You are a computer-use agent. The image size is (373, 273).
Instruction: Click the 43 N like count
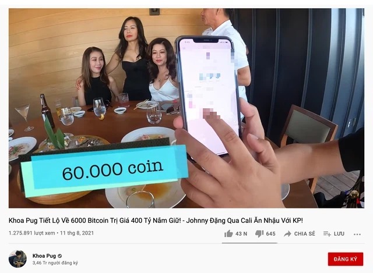click(x=241, y=234)
